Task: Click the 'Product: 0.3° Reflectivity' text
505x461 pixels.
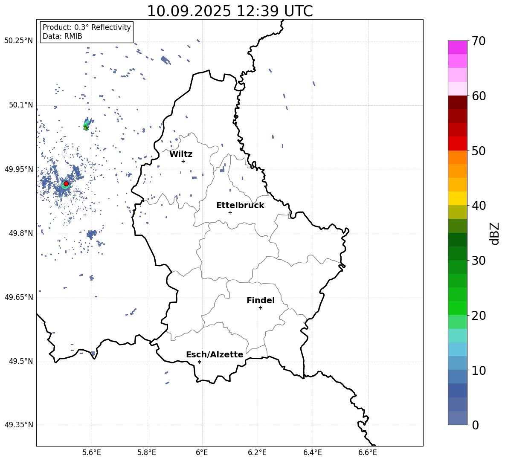Action: 87,27
